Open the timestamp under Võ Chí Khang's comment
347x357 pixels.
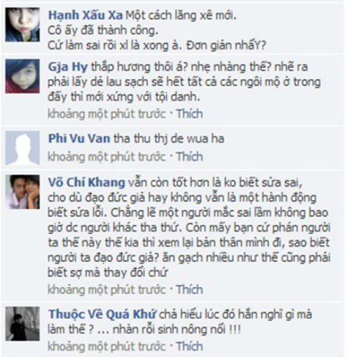pos(107,290)
